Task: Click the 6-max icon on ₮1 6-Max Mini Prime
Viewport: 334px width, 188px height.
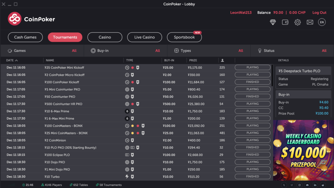Action: click(x=127, y=118)
